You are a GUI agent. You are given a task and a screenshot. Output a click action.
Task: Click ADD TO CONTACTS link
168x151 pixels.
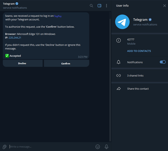click(x=139, y=51)
